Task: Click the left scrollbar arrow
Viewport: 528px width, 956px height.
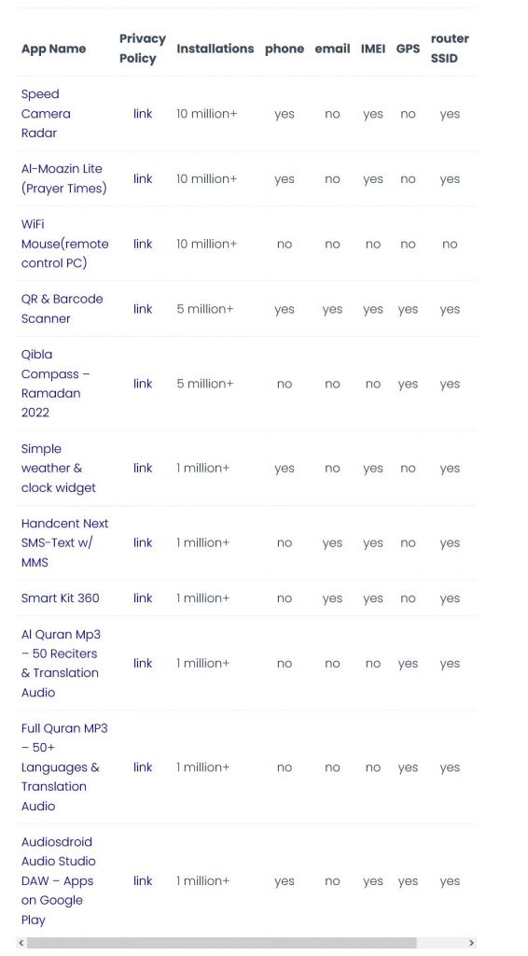Action: [x=21, y=943]
